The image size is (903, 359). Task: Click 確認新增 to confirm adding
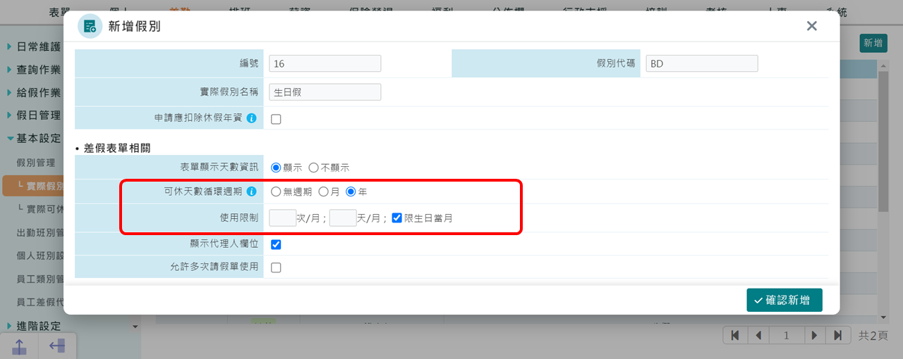point(784,300)
